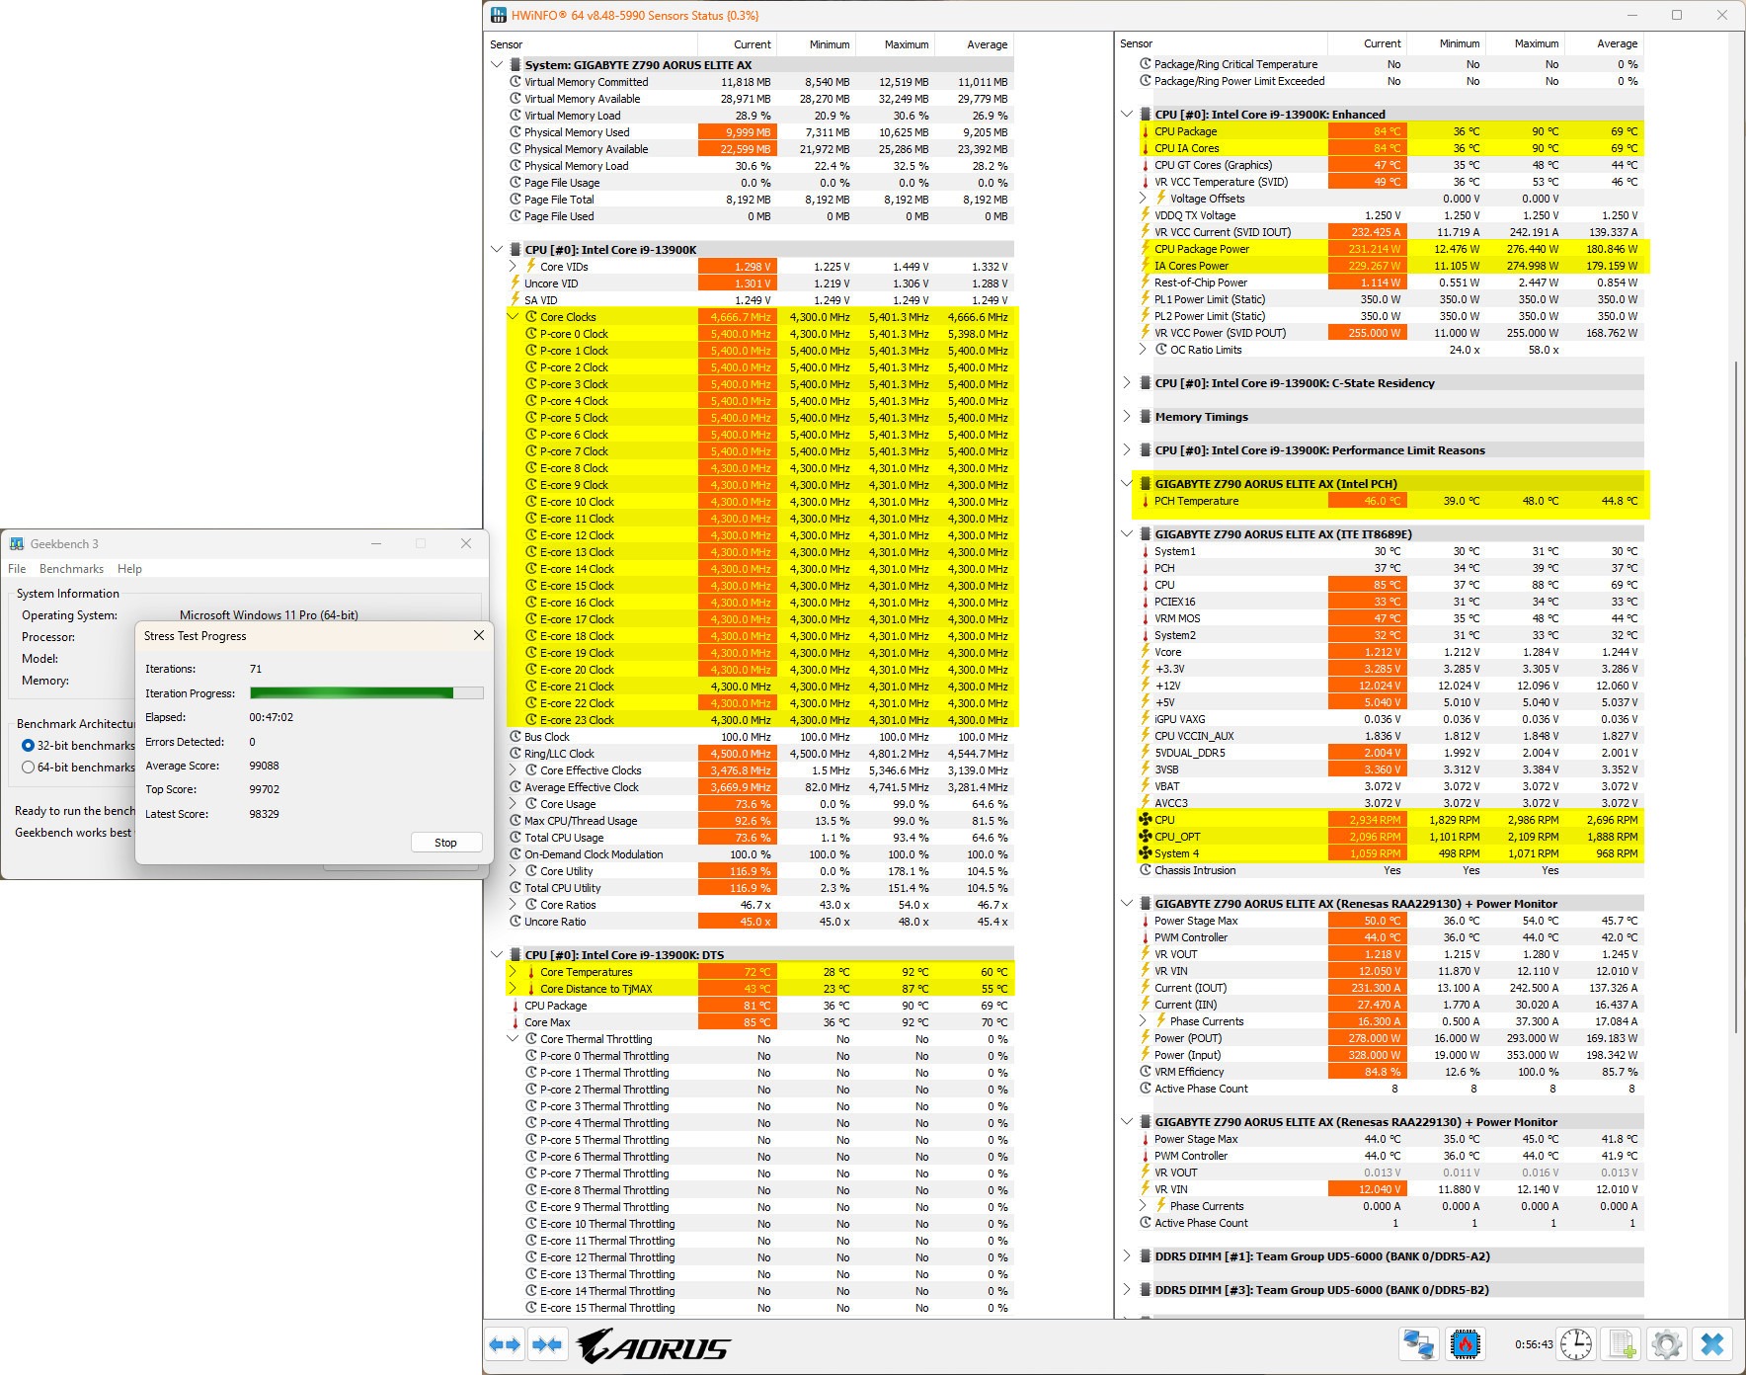The width and height of the screenshot is (1746, 1375).
Task: Select the P-core 0 Clock row
Action: pos(759,334)
